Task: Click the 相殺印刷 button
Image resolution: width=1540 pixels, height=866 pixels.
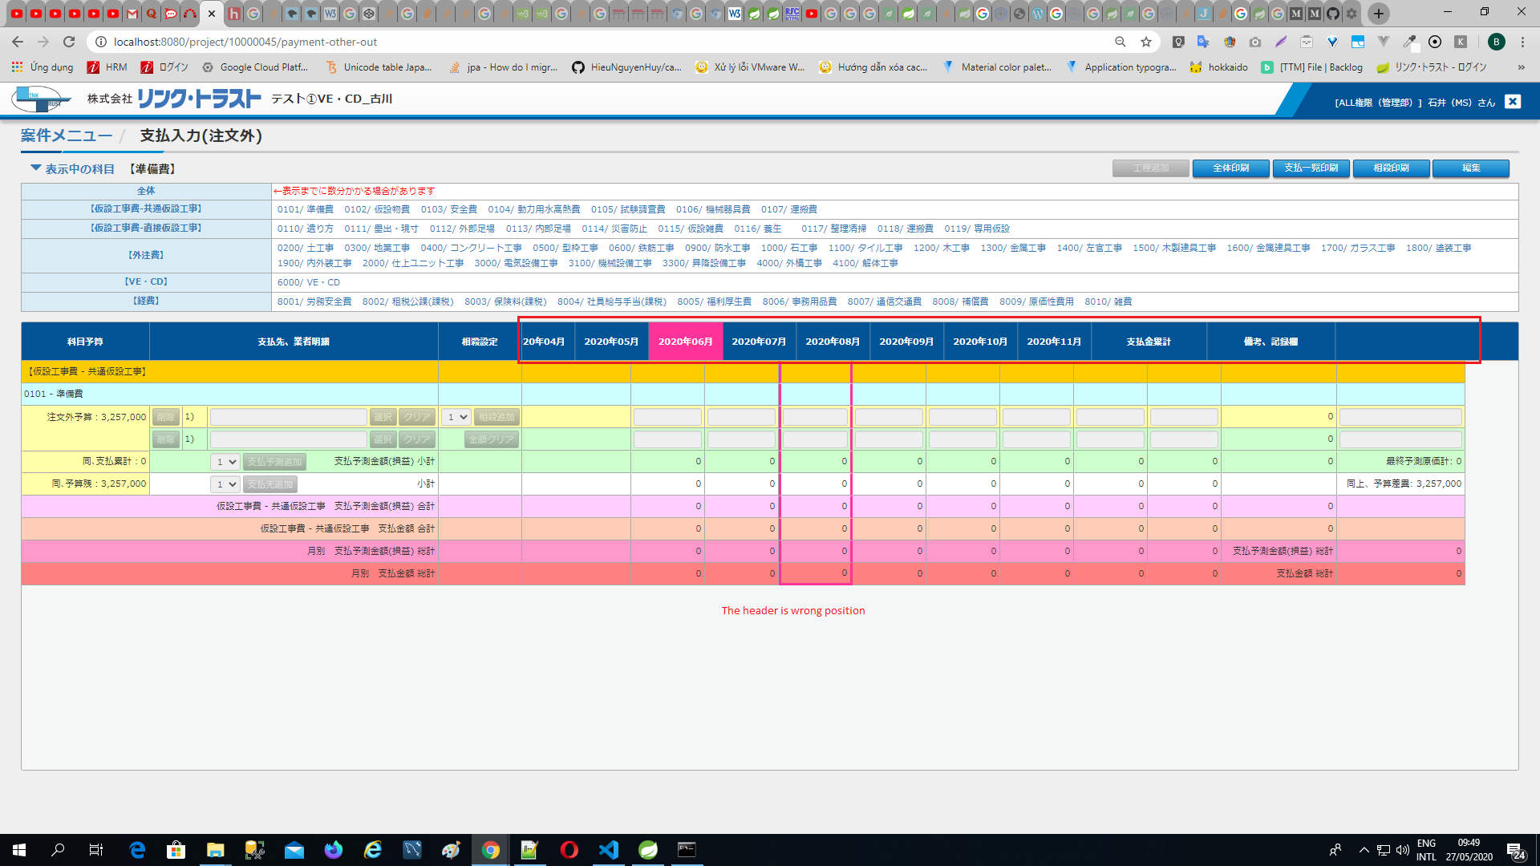Action: pos(1391,168)
